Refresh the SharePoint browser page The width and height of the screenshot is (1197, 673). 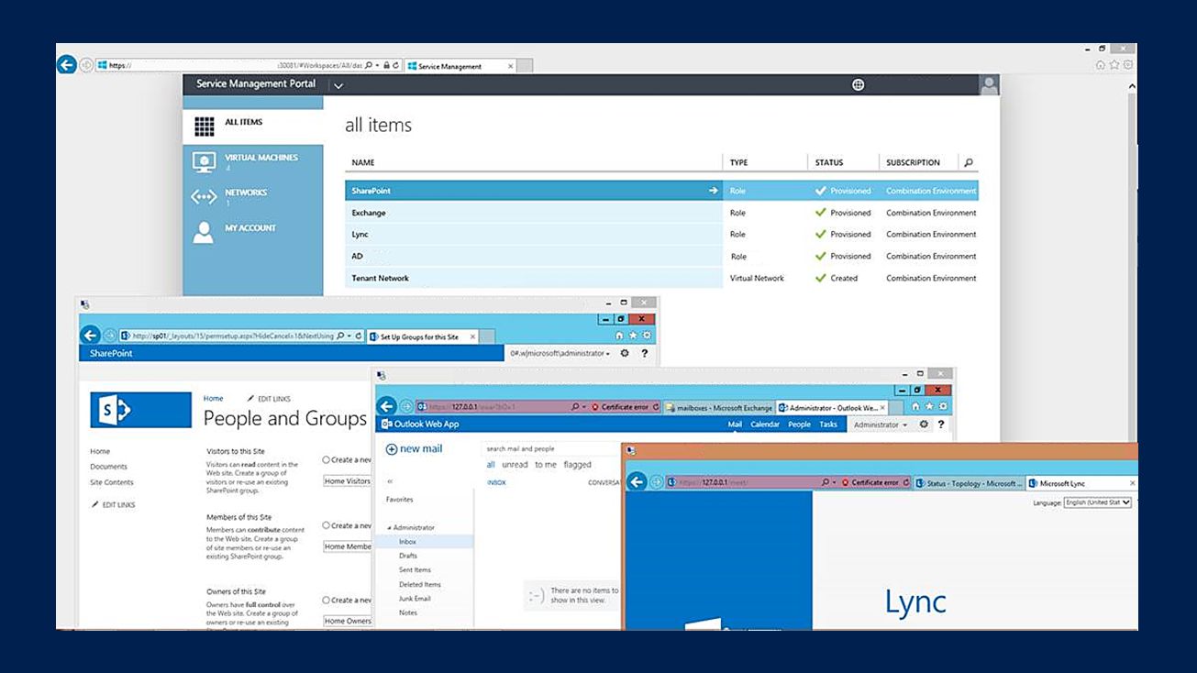tap(358, 336)
